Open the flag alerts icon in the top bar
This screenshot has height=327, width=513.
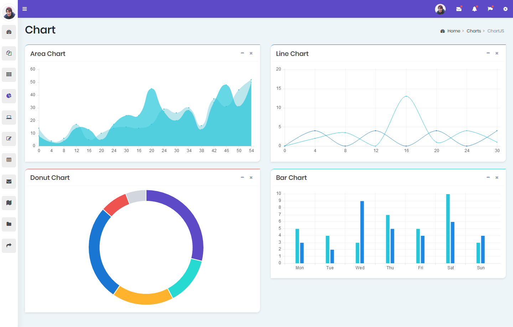[490, 9]
